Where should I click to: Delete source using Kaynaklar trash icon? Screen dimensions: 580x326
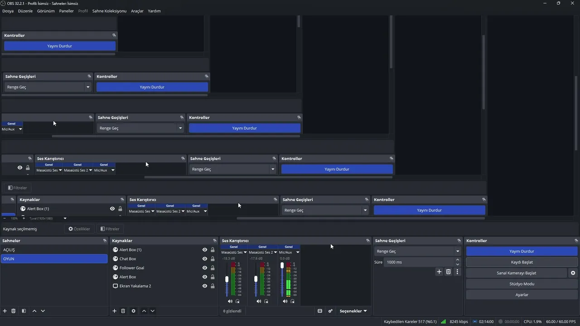tap(123, 311)
